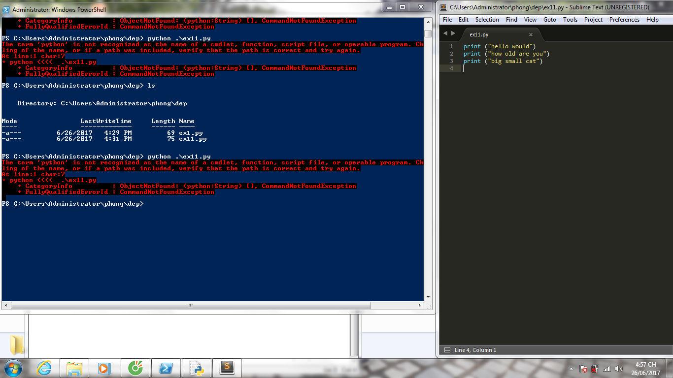Open the Goto menu in Sublime Text

[549, 20]
